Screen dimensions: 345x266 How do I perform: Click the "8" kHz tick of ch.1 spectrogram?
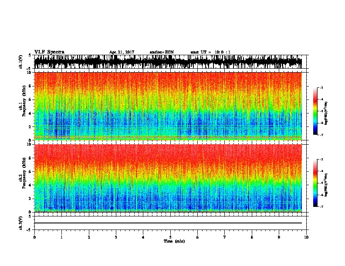click(30, 86)
